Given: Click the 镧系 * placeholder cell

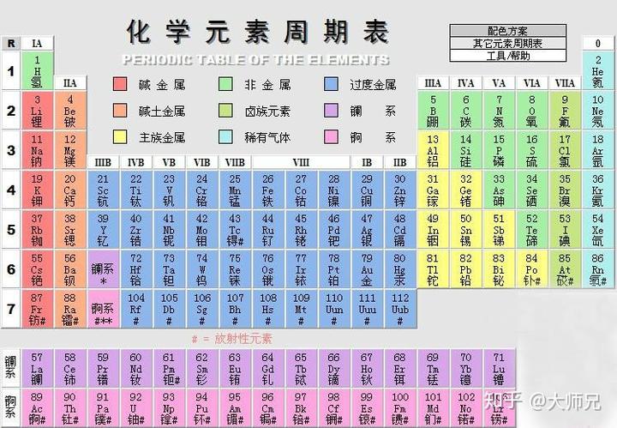Looking at the screenshot, I should pos(103,269).
